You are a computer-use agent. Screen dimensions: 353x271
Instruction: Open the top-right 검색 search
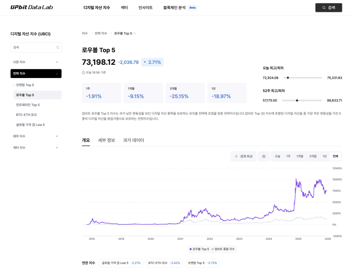329,7
